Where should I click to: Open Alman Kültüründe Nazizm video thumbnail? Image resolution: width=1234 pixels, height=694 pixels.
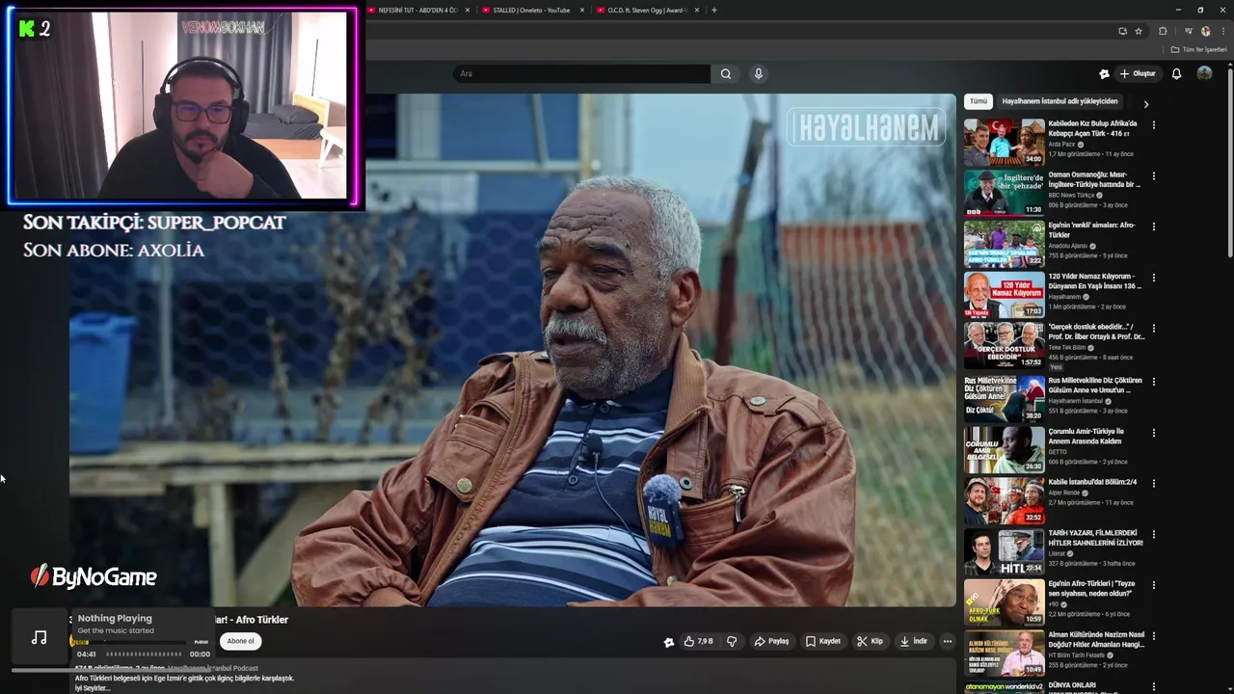[1004, 654]
